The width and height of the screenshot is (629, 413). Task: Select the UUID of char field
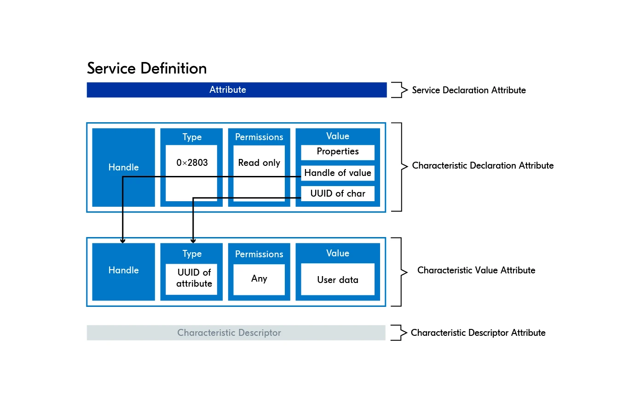click(x=338, y=193)
